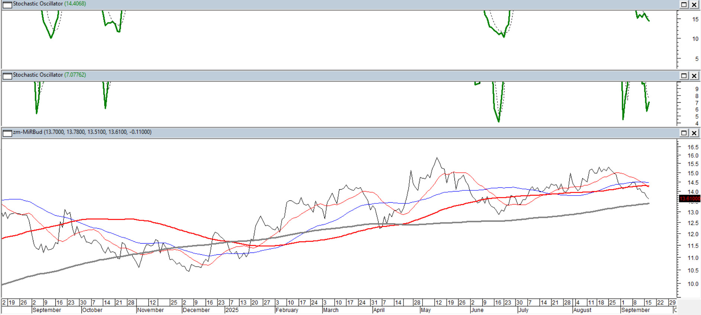Click the July month label on time axis
The image size is (701, 315).
523,310
